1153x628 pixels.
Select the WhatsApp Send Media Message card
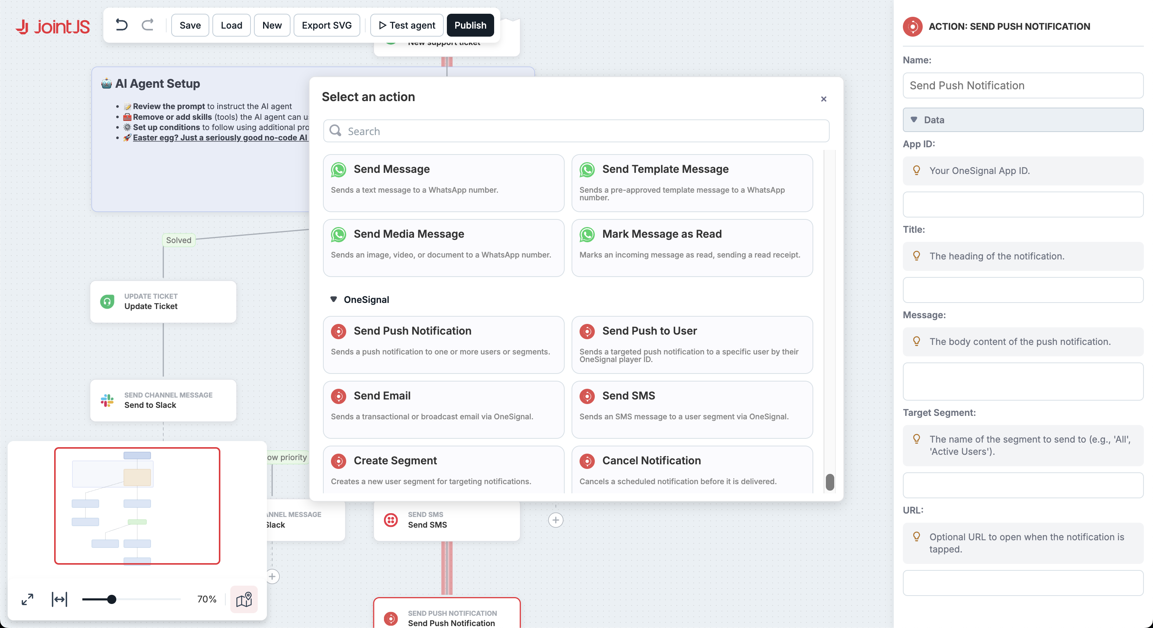tap(443, 247)
